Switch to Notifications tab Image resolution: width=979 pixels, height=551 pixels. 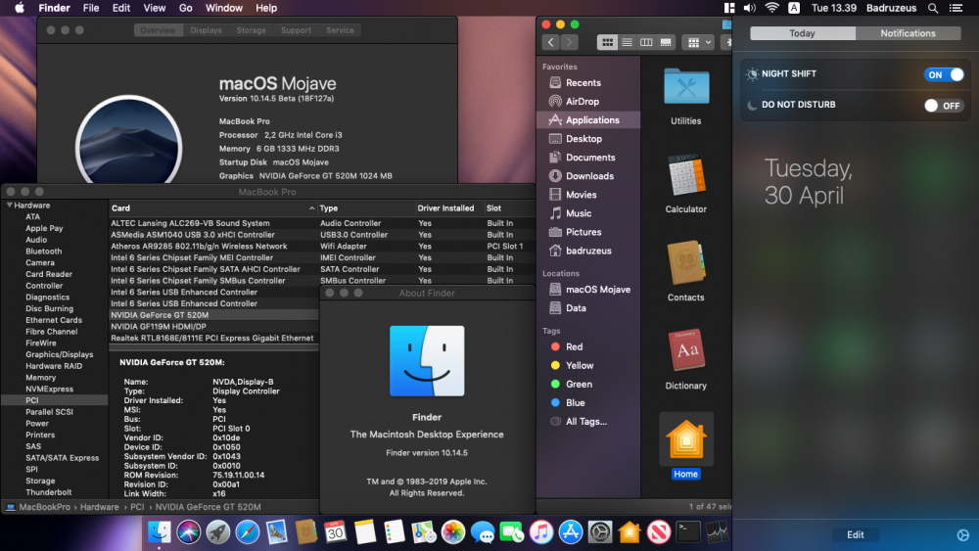[908, 33]
